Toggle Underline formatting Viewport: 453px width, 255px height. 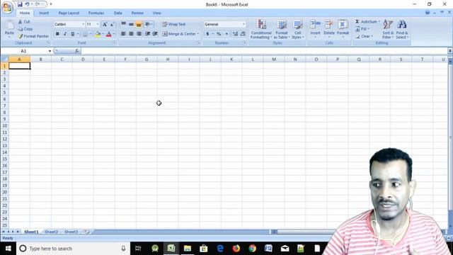(73, 34)
